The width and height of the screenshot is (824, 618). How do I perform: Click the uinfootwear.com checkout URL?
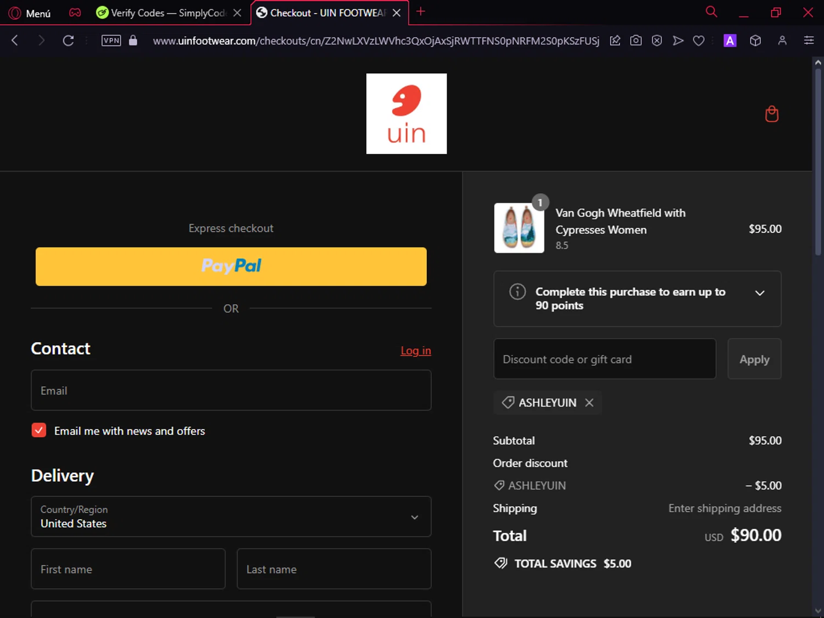click(376, 41)
